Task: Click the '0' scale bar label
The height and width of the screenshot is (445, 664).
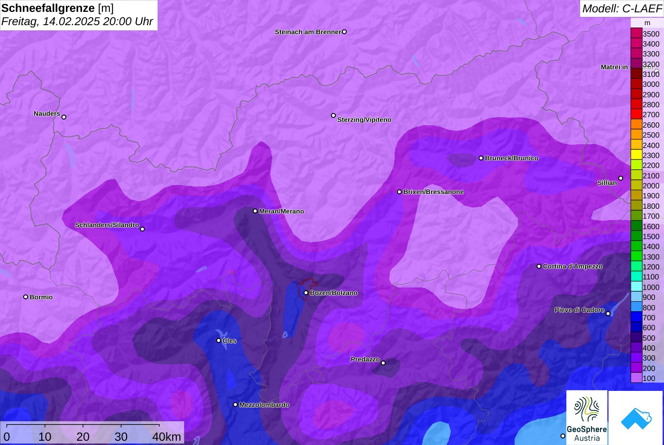Action: 7,436
